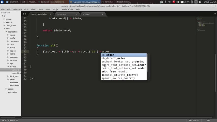Switch to Terminal window in taskbar
217x122 pixels.
(117, 2)
